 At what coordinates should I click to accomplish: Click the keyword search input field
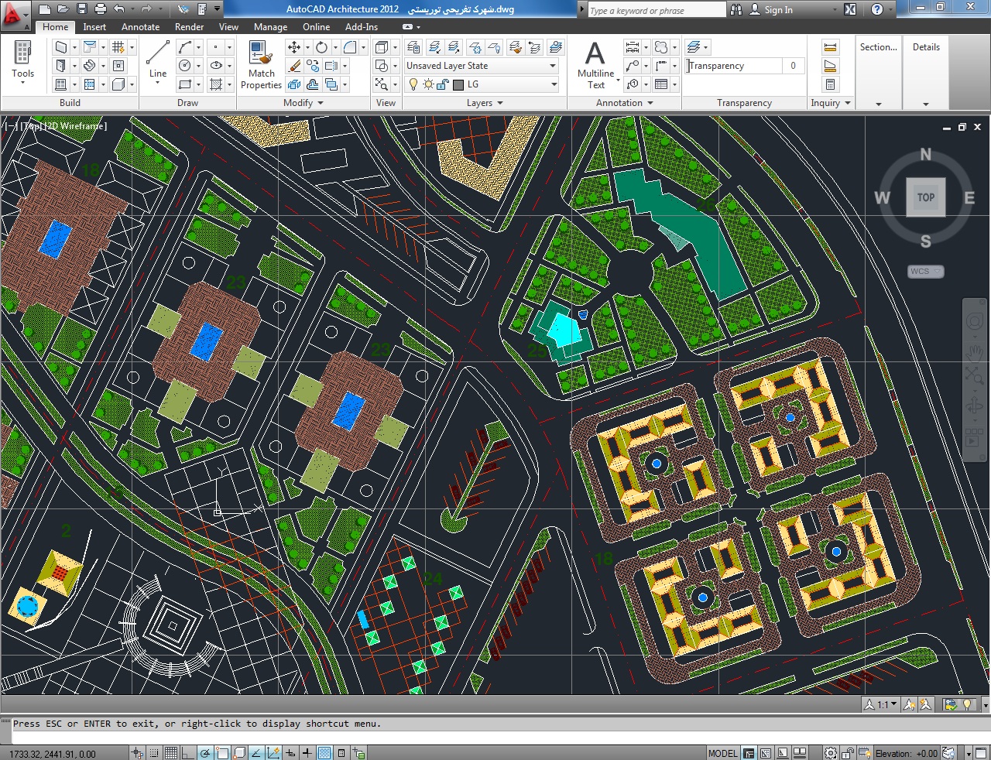[657, 10]
